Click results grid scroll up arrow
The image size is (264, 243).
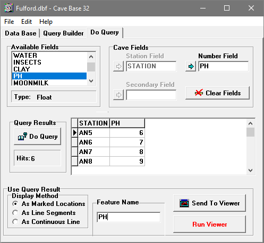(250, 123)
